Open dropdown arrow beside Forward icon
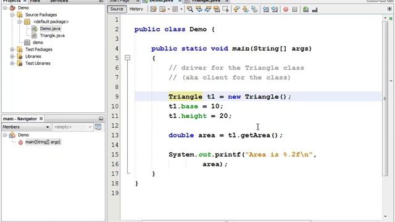The height and width of the screenshot is (222, 395). click(181, 9)
